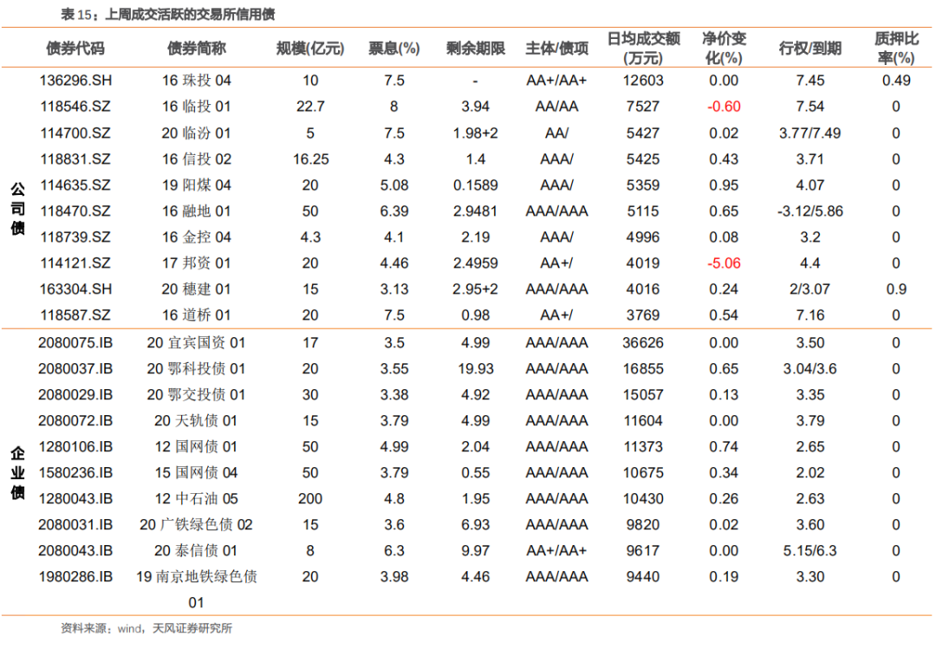936x649 pixels.
Task: Click the red net price change -0.60
Action: point(724,107)
